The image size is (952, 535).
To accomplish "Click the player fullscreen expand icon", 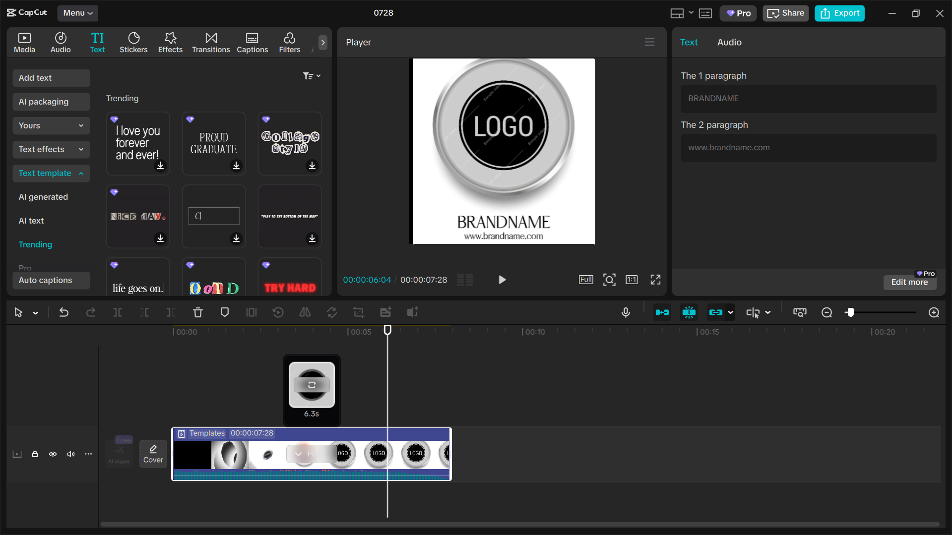I will coord(655,280).
